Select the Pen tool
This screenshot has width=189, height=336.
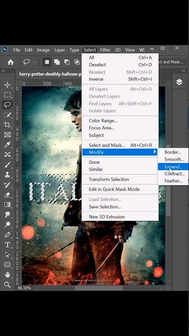pyautogui.click(x=7, y=235)
